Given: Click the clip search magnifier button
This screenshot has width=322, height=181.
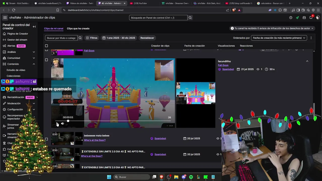Looking at the screenshot, I should tap(80, 38).
